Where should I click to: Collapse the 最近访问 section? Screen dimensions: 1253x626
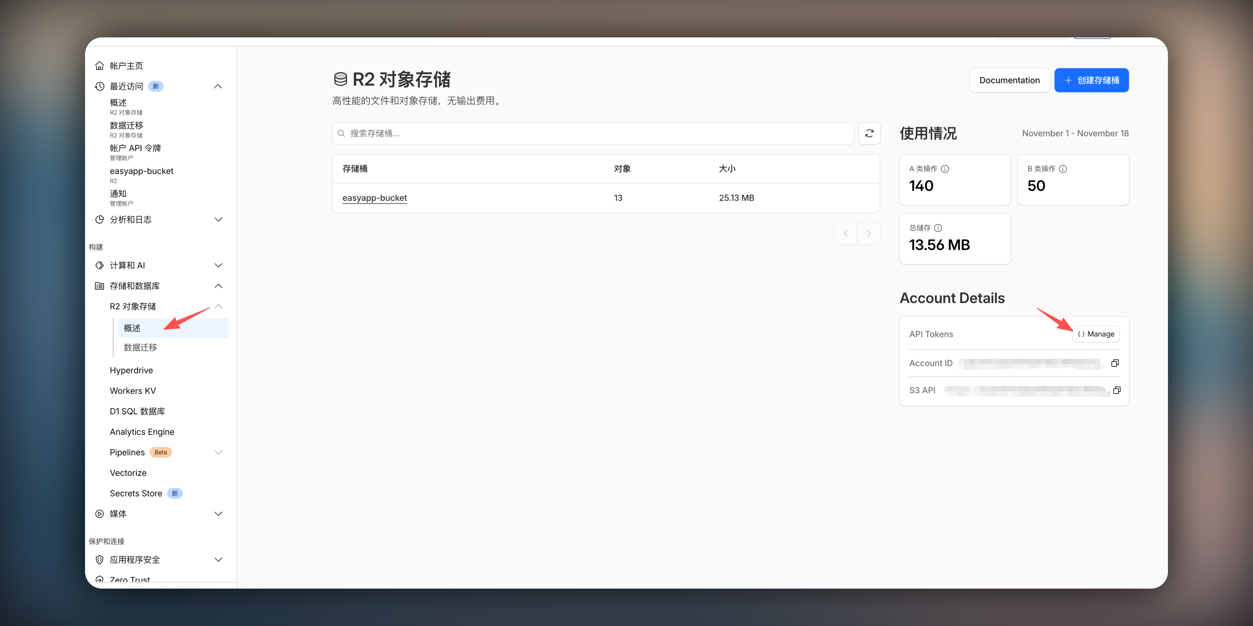tap(218, 86)
